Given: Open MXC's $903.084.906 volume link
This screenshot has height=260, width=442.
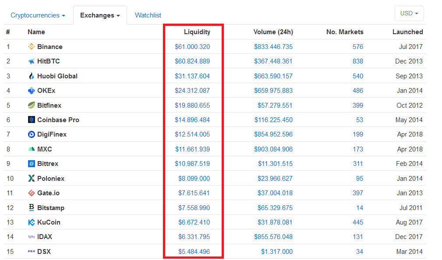Looking at the screenshot, I should [273, 149].
